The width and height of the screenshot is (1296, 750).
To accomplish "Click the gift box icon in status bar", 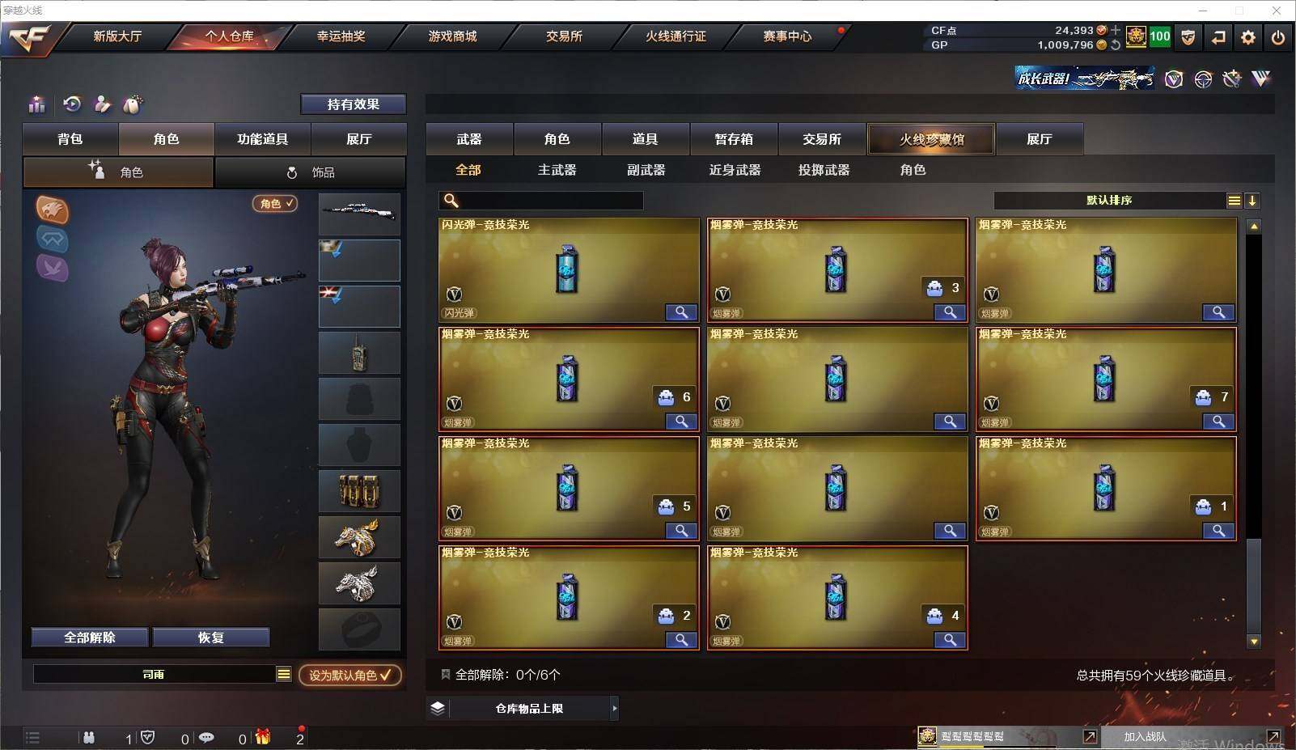I will 263,737.
